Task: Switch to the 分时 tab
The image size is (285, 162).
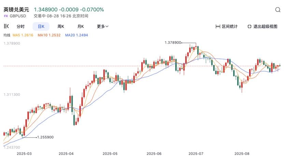Action: [20, 27]
